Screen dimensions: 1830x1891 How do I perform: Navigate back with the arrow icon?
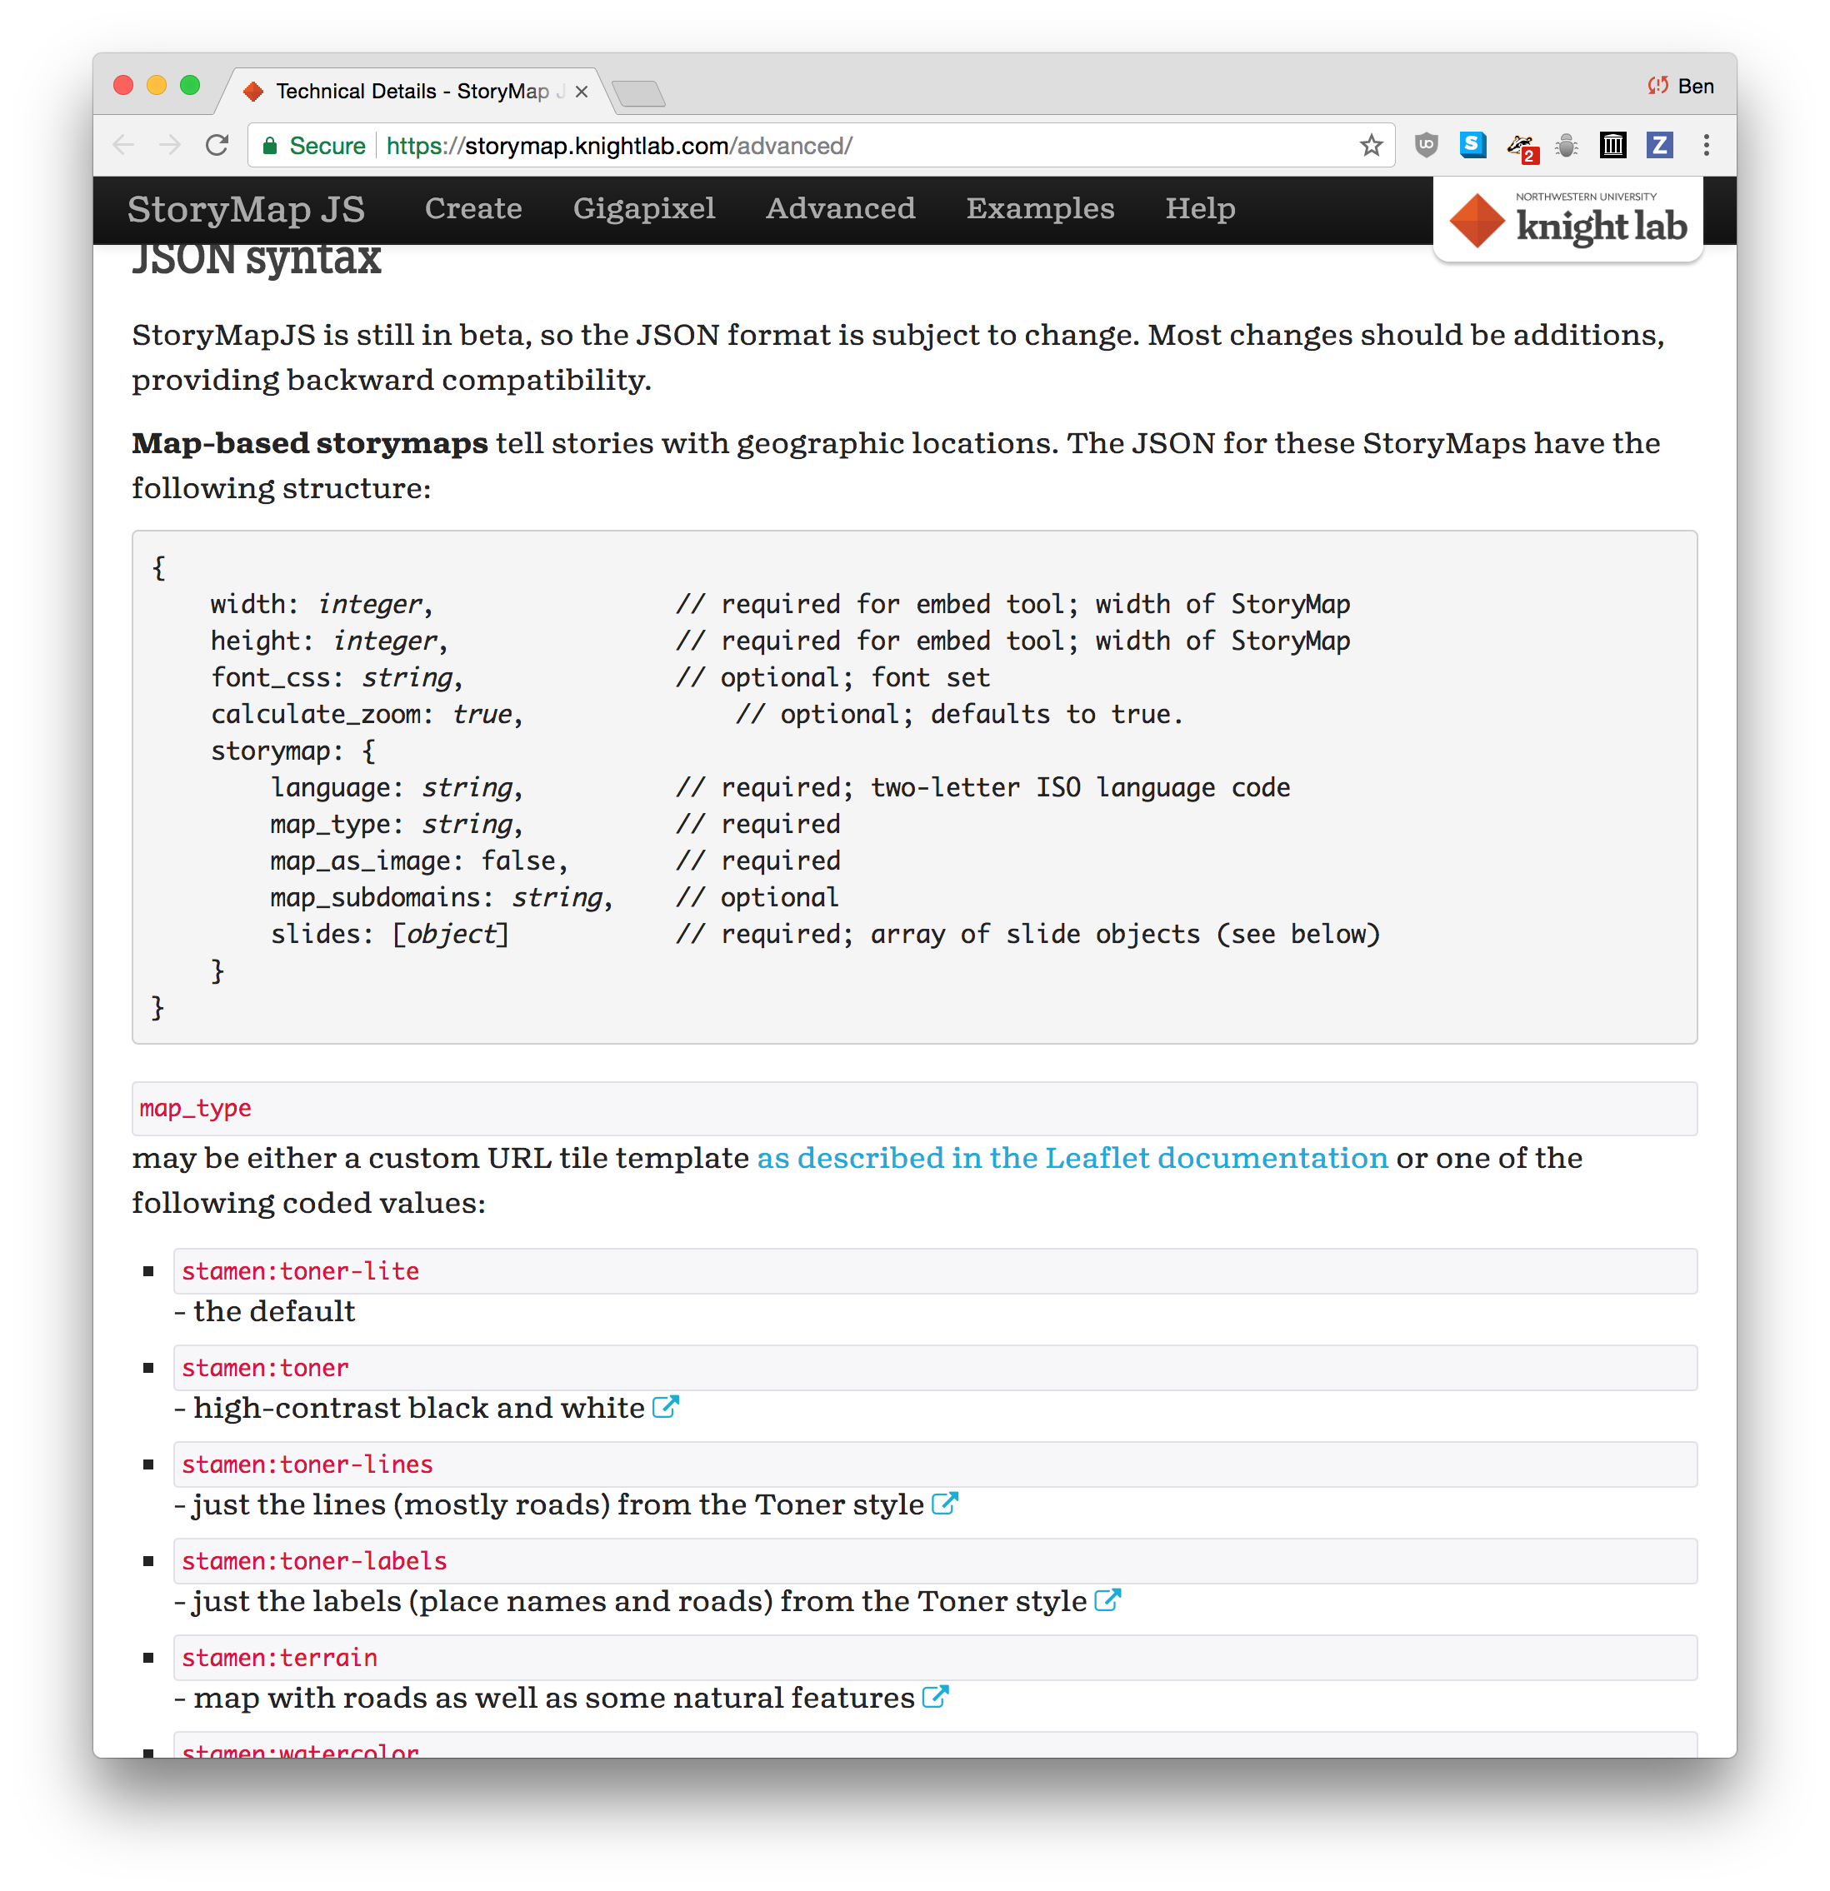[x=123, y=145]
